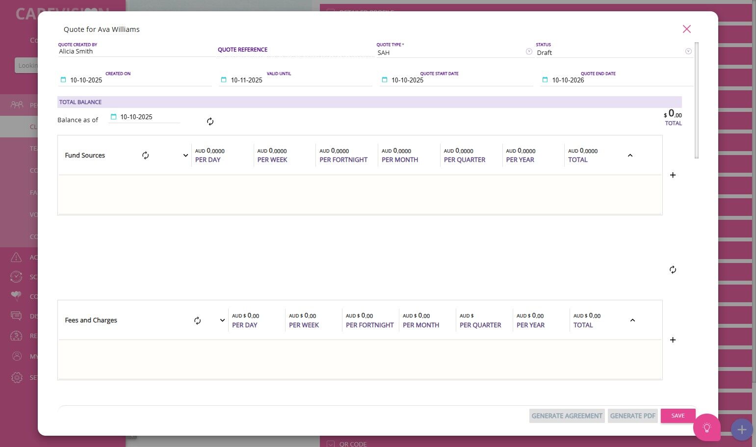Open the settings gear icon in the background sidebar
756x447 pixels.
pyautogui.click(x=17, y=377)
